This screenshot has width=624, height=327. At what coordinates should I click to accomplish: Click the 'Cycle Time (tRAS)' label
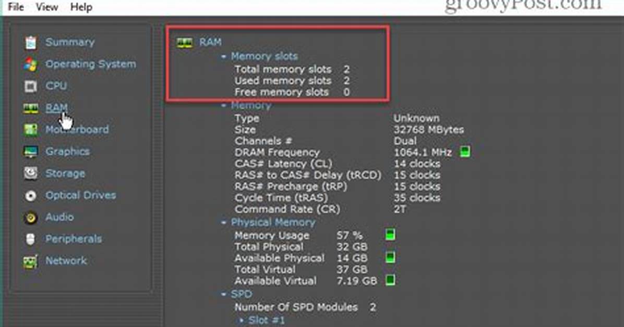click(281, 198)
